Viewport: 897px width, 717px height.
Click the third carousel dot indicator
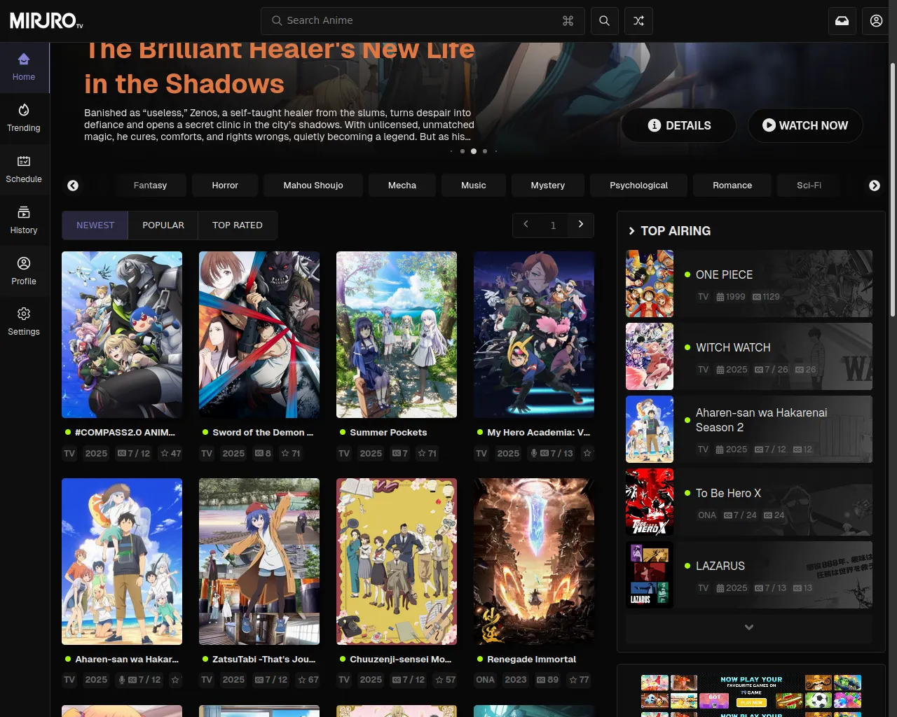point(474,151)
